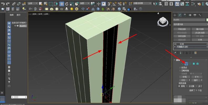Toggle the eye icon of 补洞 modifier

(175, 44)
